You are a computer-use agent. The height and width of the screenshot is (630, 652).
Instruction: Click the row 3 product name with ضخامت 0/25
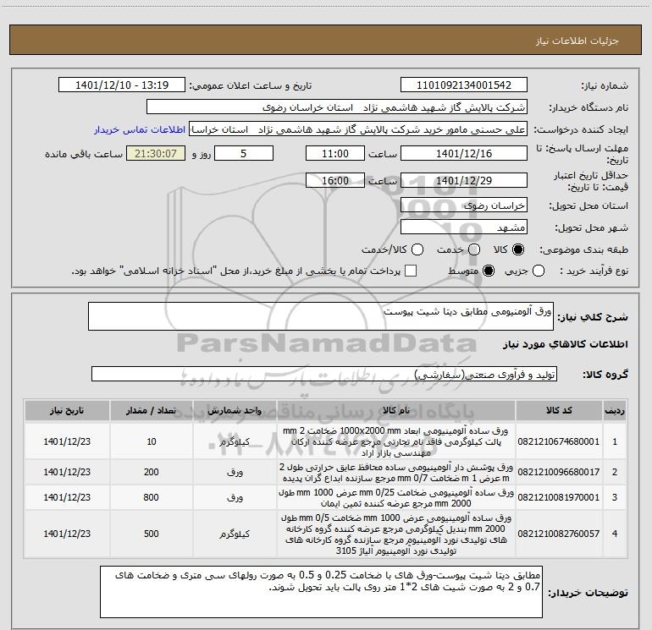click(396, 497)
